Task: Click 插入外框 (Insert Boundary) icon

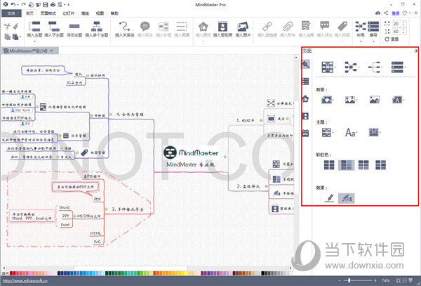Action: pyautogui.click(x=163, y=27)
